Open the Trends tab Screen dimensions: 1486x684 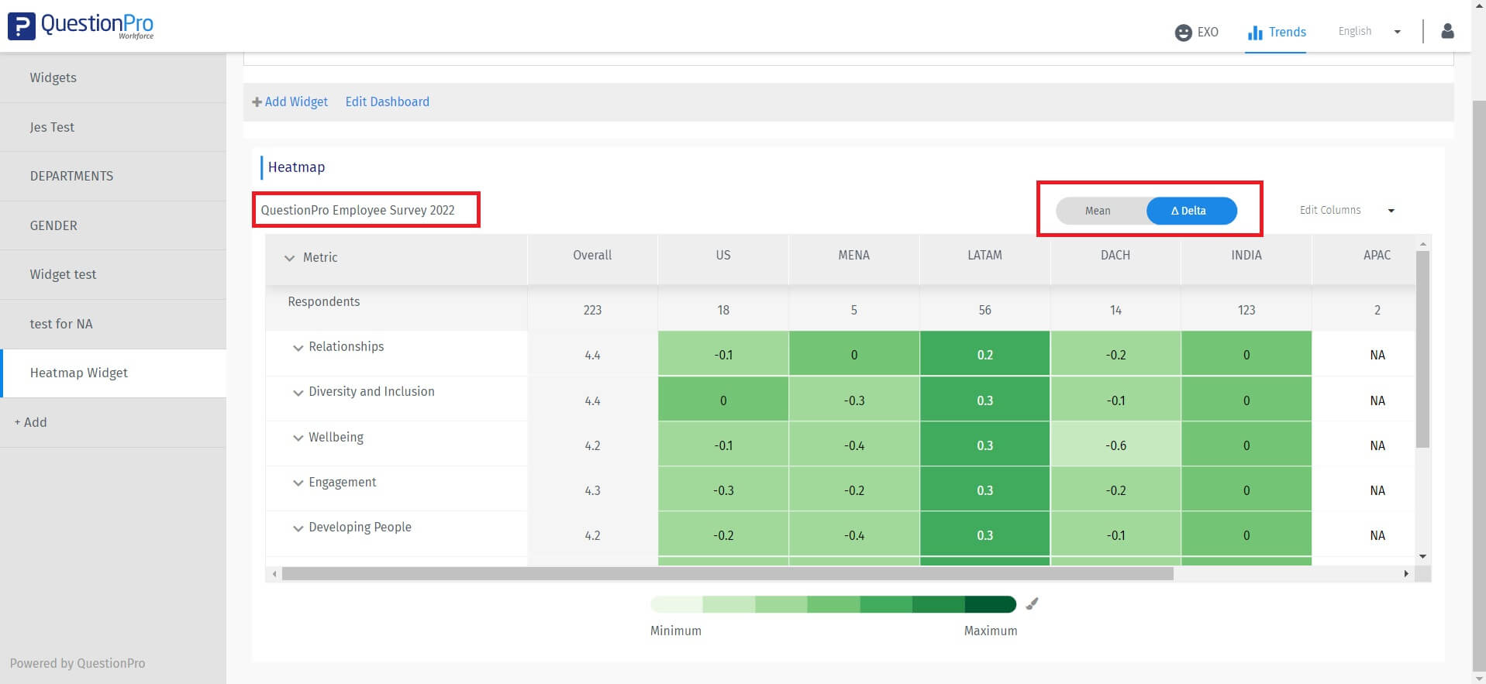coord(1276,33)
